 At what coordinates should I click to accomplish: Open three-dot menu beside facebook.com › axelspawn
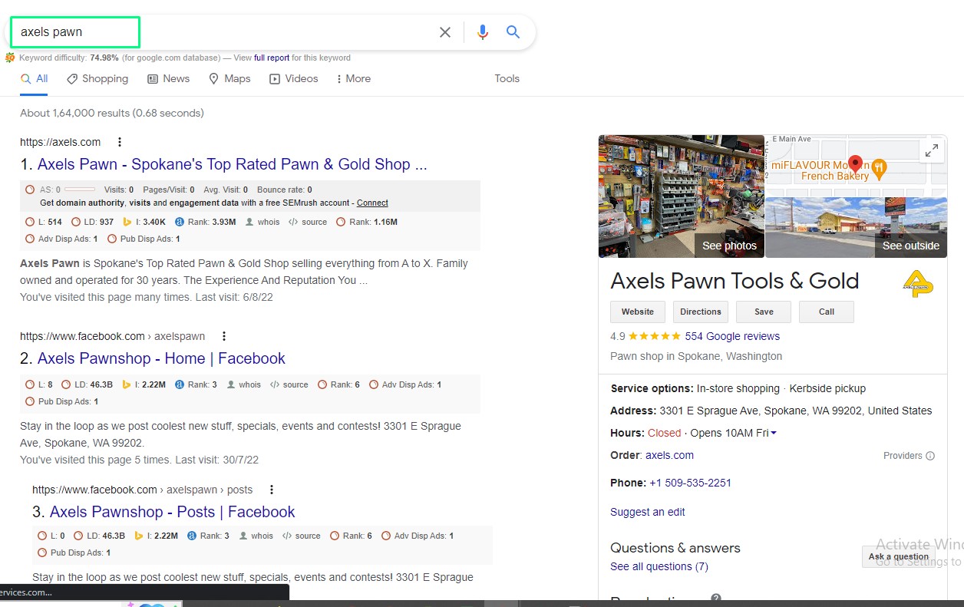pyautogui.click(x=224, y=336)
